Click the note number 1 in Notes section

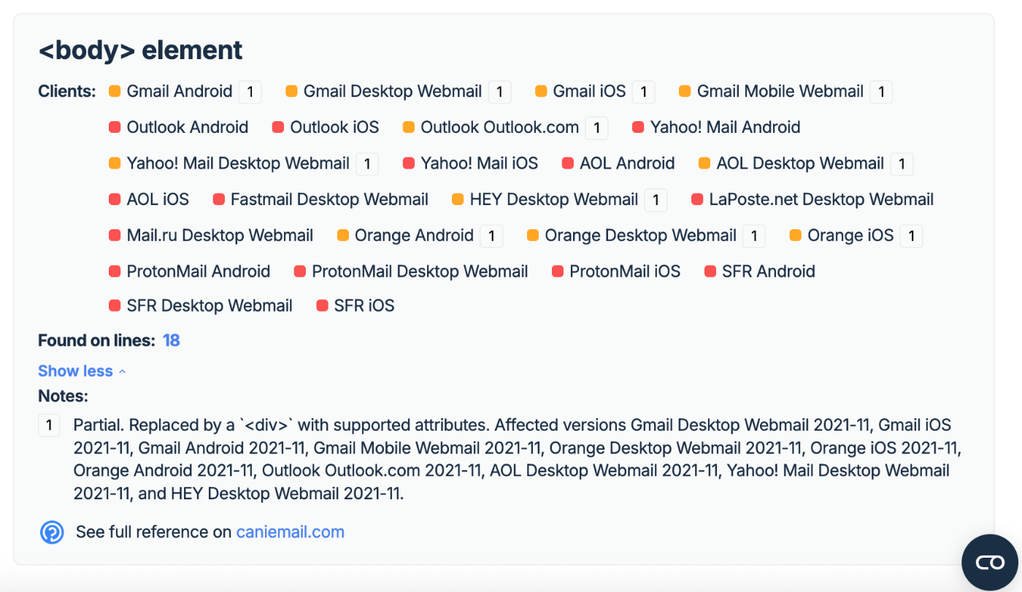(49, 426)
